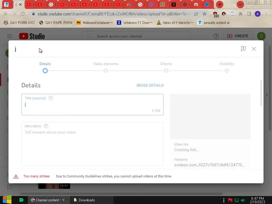
Task: Close the upload dialog with the X
Action: pos(254,49)
